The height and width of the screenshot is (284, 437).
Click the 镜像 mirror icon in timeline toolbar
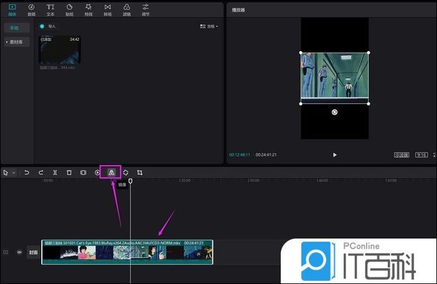(x=111, y=173)
